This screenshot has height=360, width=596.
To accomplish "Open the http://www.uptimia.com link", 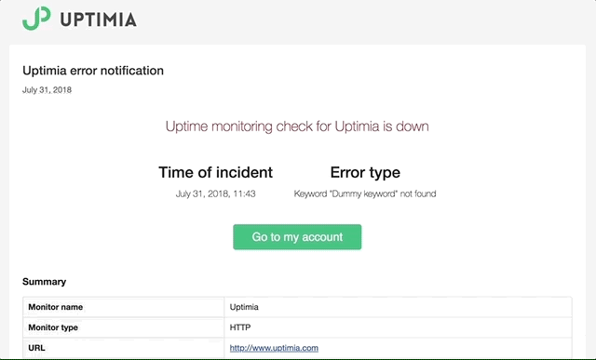I will point(274,348).
